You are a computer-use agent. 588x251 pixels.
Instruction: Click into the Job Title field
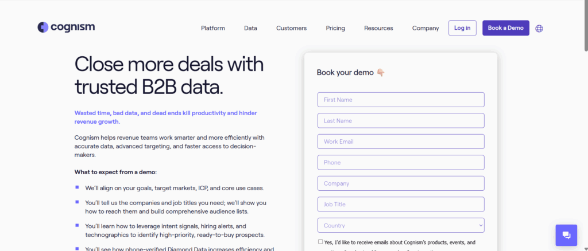coord(401,204)
